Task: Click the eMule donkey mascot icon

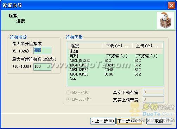Action: (x=165, y=20)
